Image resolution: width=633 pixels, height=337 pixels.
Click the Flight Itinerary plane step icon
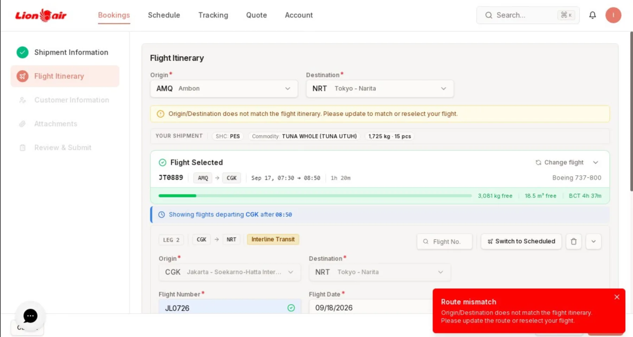pos(23,76)
